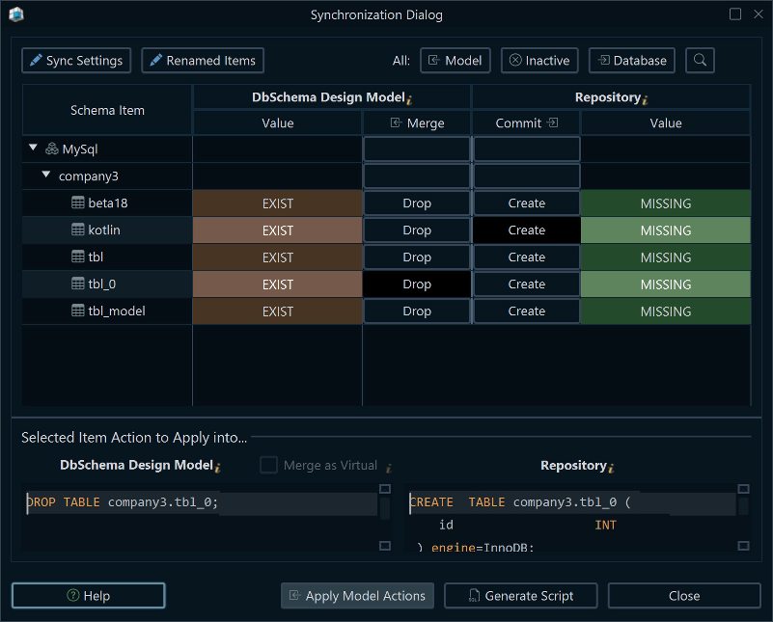Enable the Merge as Virtual checkbox
Viewport: 773px width, 622px height.
click(269, 466)
